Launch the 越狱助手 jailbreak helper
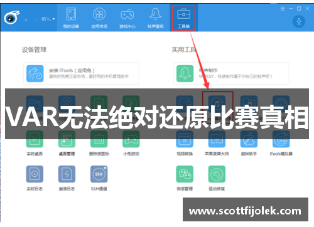This screenshot has width=314, height=227. pyautogui.click(x=249, y=143)
